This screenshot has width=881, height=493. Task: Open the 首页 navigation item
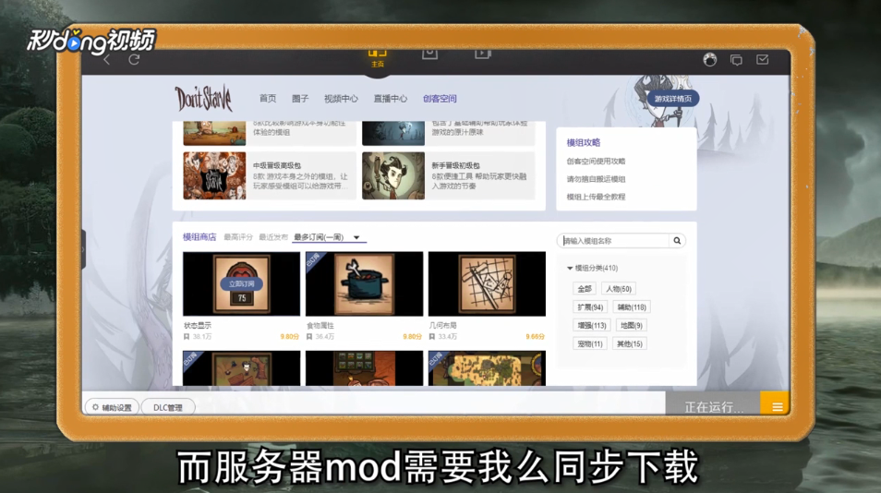click(268, 98)
